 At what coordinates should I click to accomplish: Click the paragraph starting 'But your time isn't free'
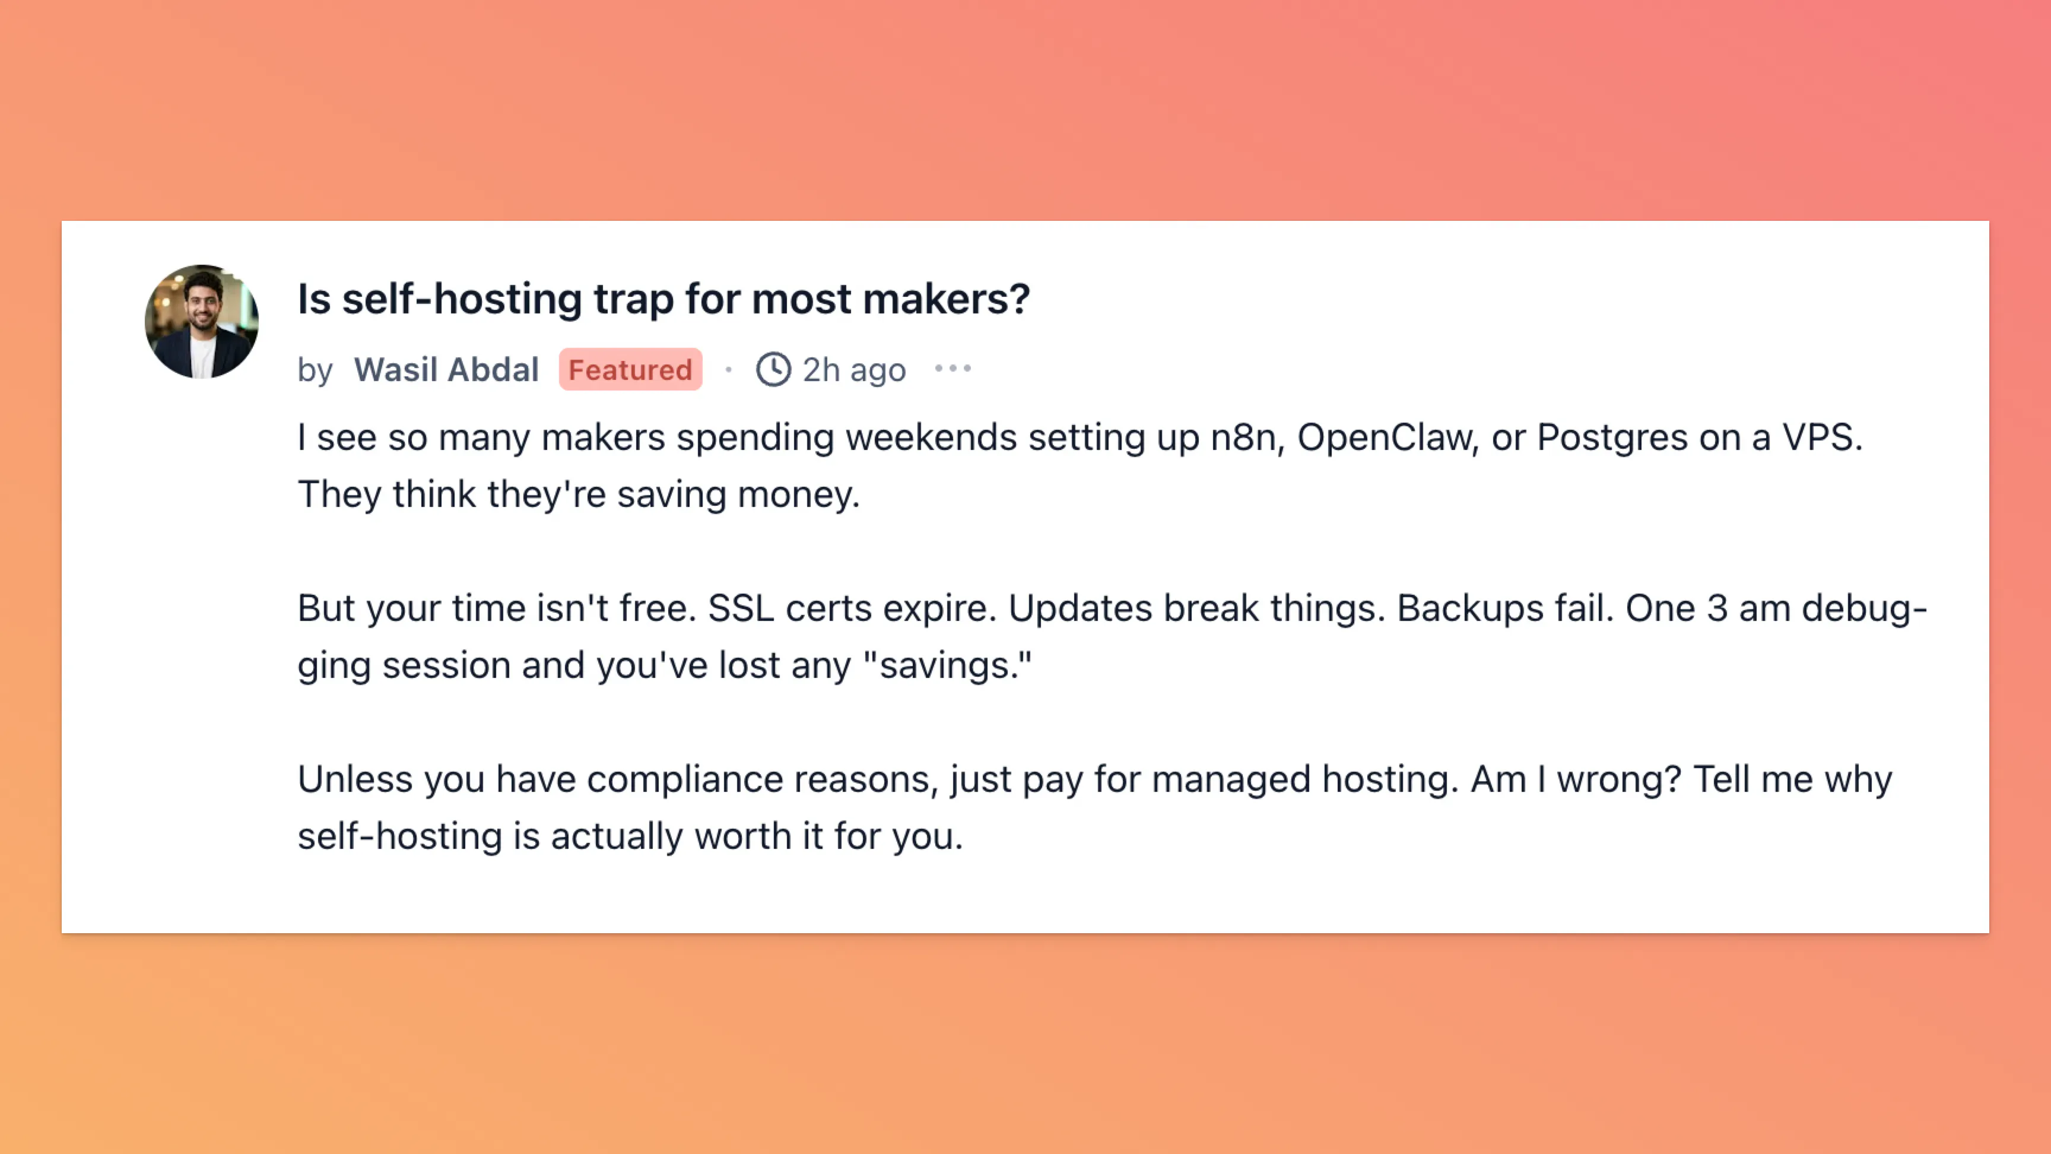(x=1112, y=636)
